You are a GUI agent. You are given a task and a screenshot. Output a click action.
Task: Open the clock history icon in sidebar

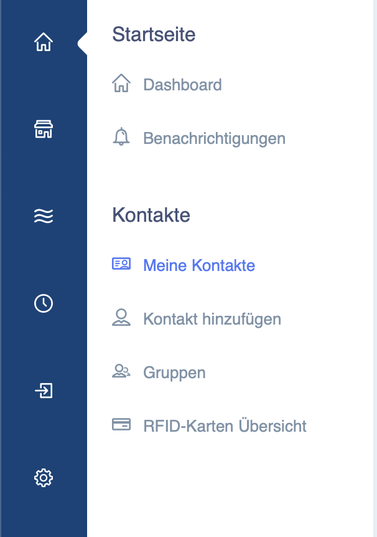tap(44, 303)
